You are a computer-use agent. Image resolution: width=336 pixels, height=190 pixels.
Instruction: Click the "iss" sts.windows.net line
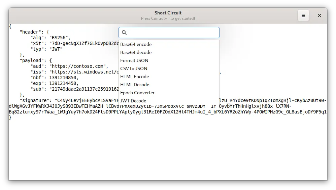(x=74, y=72)
